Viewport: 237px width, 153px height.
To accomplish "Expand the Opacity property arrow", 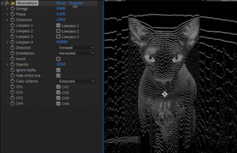I will (7, 65).
